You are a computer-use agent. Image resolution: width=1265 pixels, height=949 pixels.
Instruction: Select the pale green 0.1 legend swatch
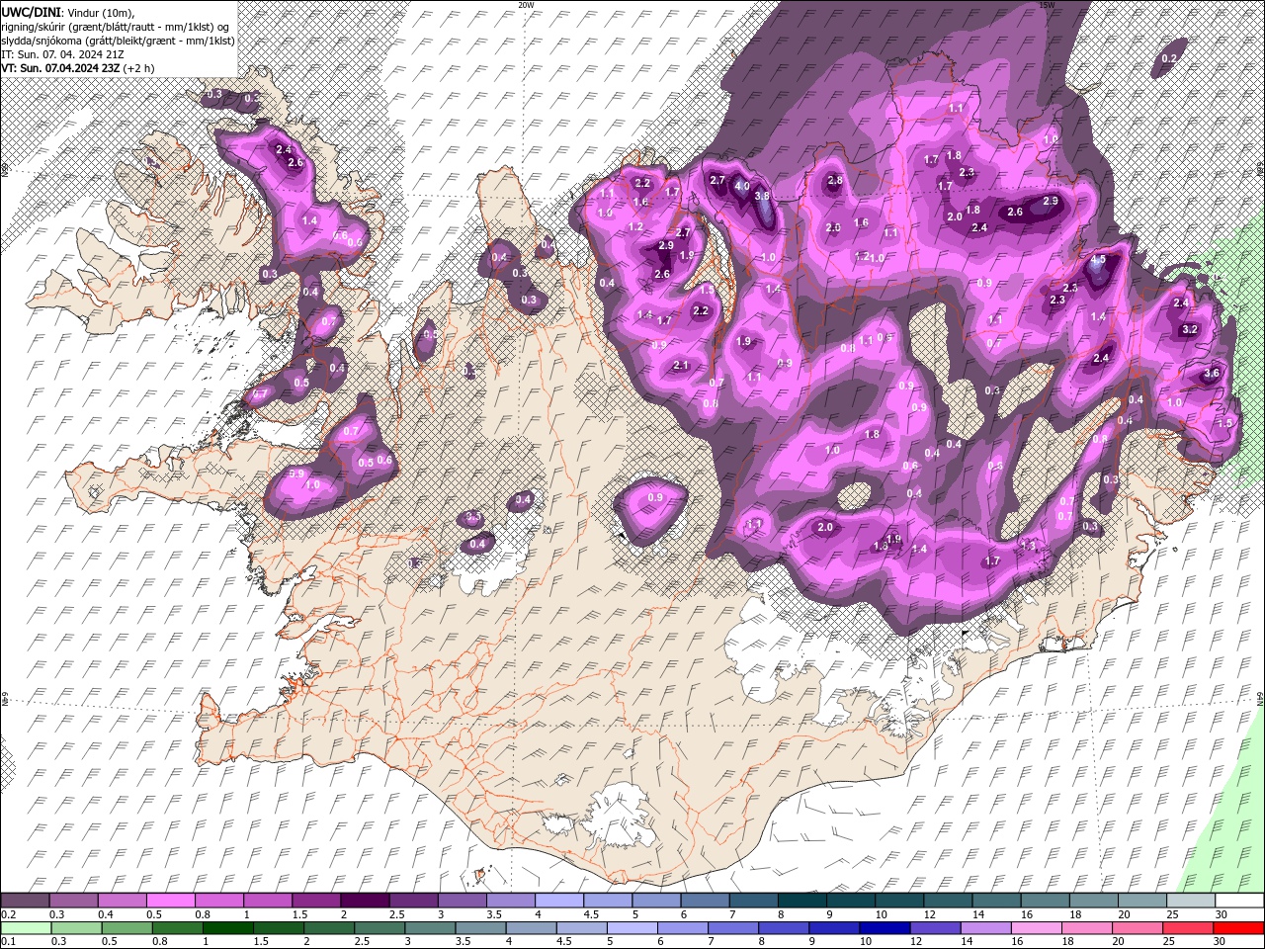[x=25, y=928]
